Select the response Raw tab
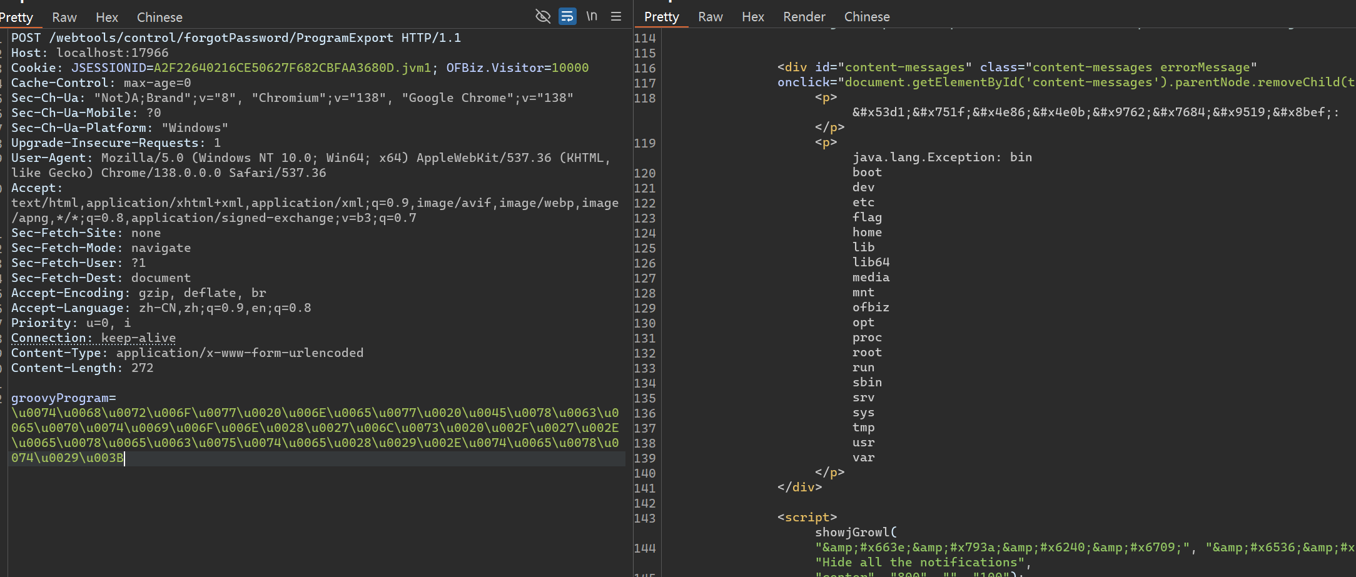The height and width of the screenshot is (577, 1356). pyautogui.click(x=711, y=17)
